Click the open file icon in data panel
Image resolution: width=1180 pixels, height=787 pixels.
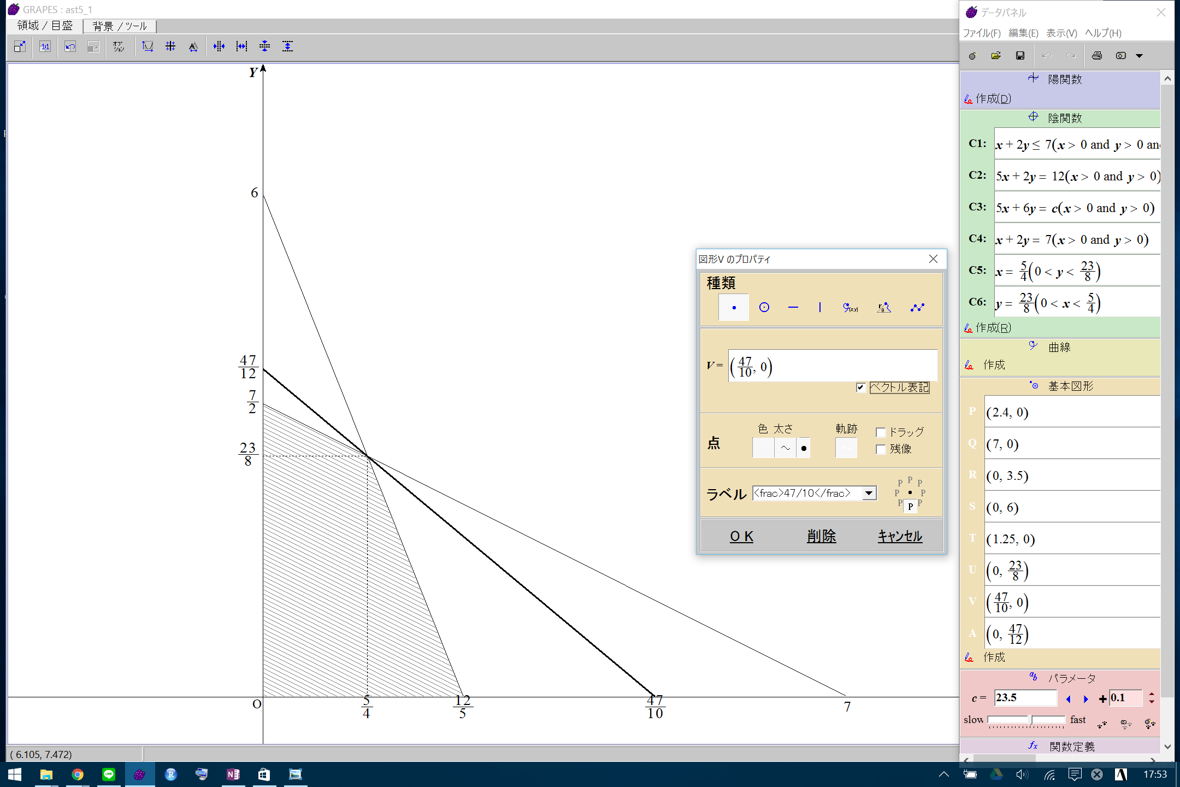point(996,56)
